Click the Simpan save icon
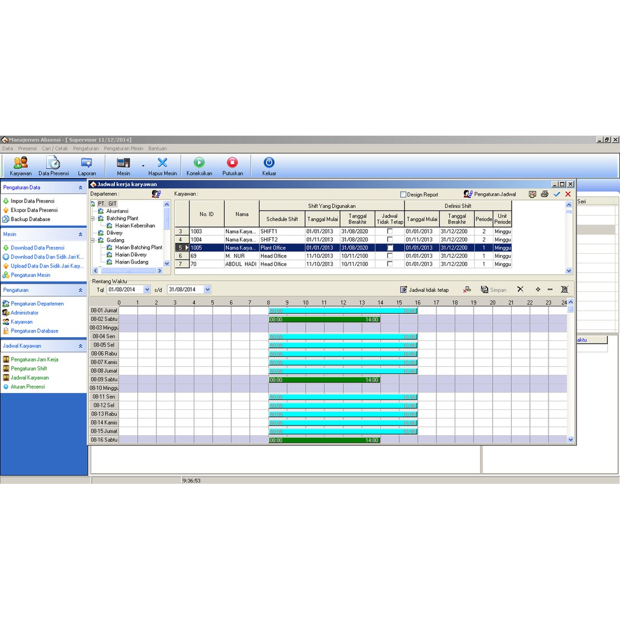 point(484,289)
